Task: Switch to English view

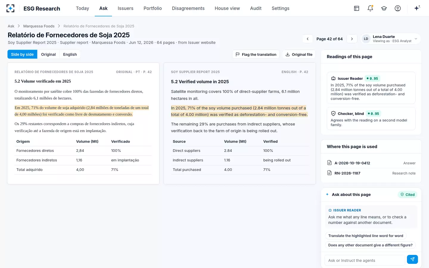Action: 70,54
